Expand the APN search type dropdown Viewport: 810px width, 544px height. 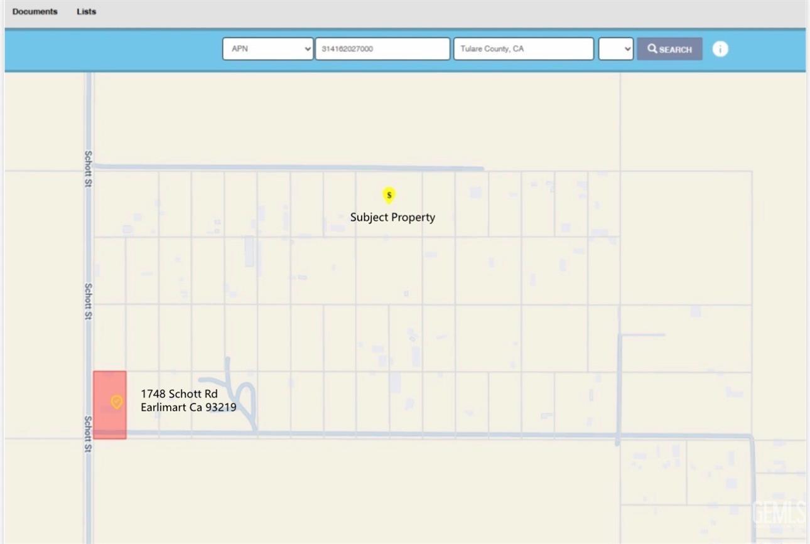pyautogui.click(x=268, y=49)
